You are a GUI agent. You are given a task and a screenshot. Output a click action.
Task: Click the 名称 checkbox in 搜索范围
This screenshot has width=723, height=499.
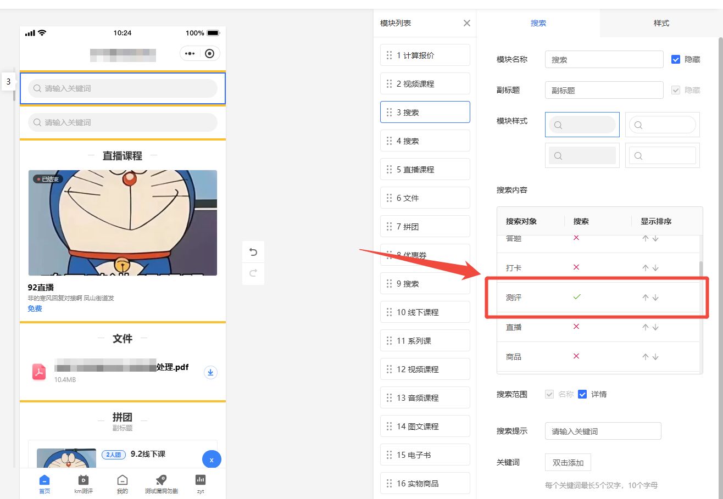pyautogui.click(x=549, y=394)
